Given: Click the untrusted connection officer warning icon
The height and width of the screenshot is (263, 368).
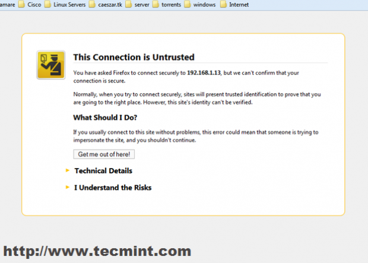Looking at the screenshot, I should (51, 65).
